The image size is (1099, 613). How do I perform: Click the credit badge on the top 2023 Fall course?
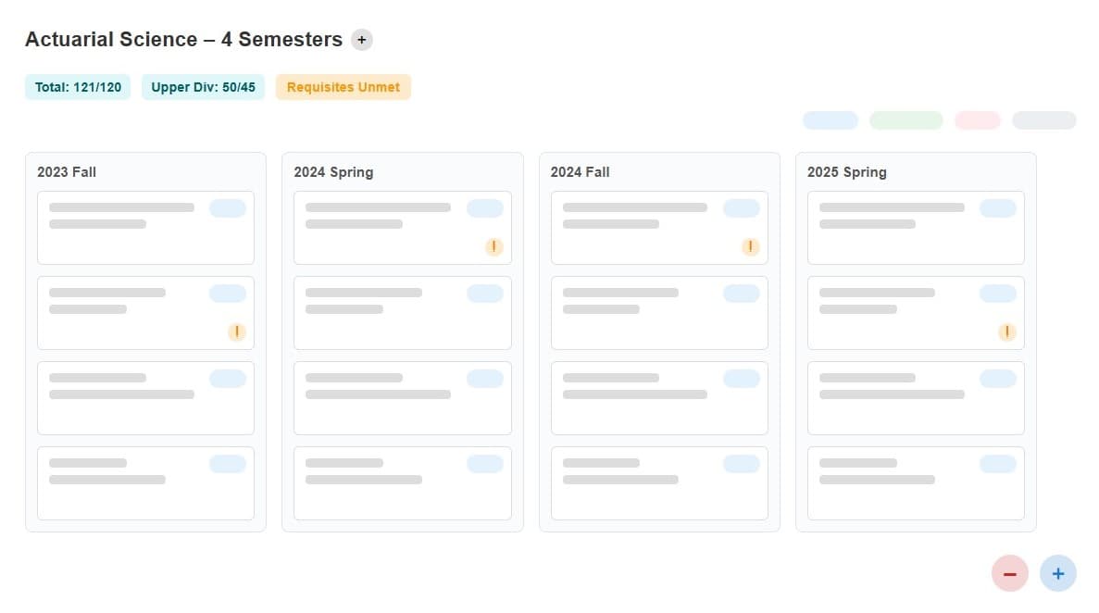pos(227,207)
